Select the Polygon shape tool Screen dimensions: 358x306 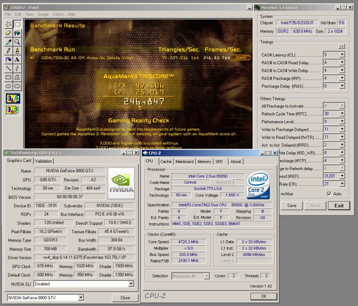tap(17, 77)
